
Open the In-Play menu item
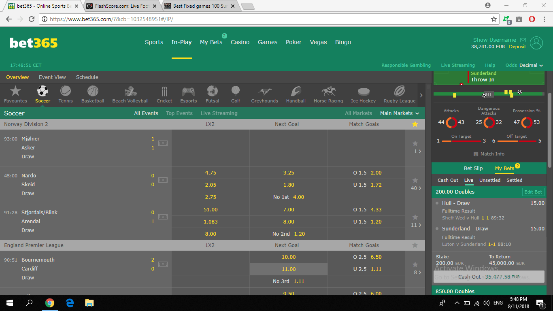point(181,42)
